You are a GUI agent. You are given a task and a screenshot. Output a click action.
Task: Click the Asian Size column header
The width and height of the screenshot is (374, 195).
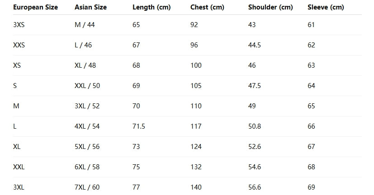(90, 7)
